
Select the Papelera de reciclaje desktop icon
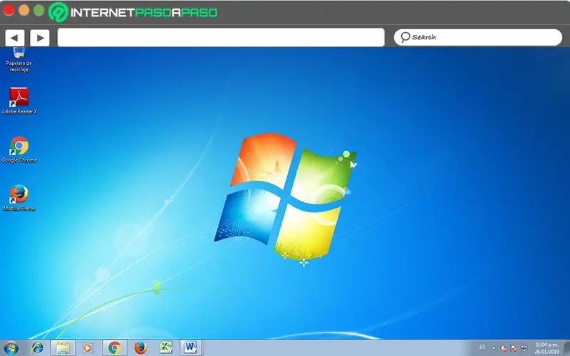19,60
